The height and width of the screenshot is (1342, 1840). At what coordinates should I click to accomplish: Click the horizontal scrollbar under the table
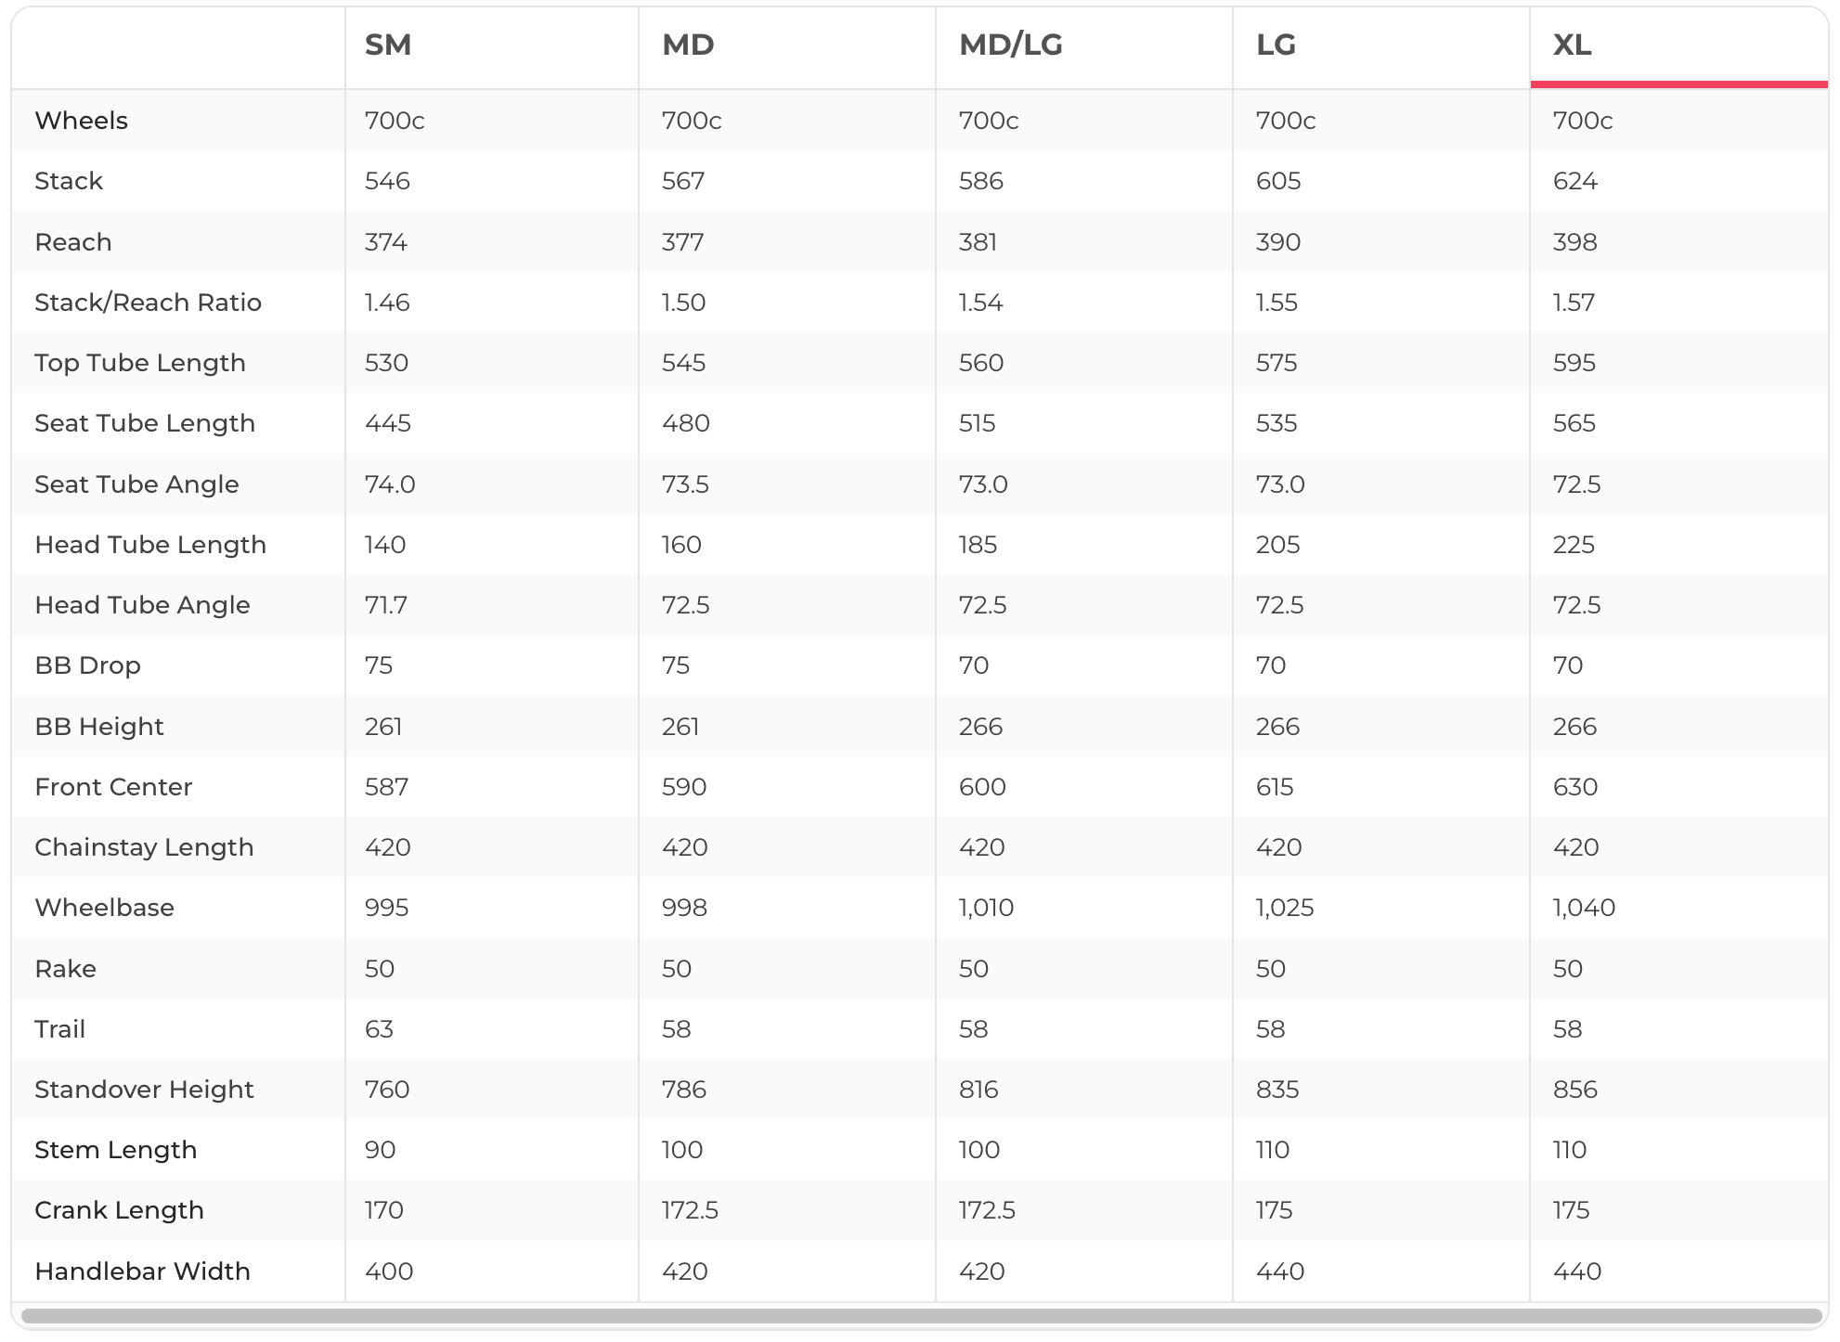pyautogui.click(x=921, y=1315)
